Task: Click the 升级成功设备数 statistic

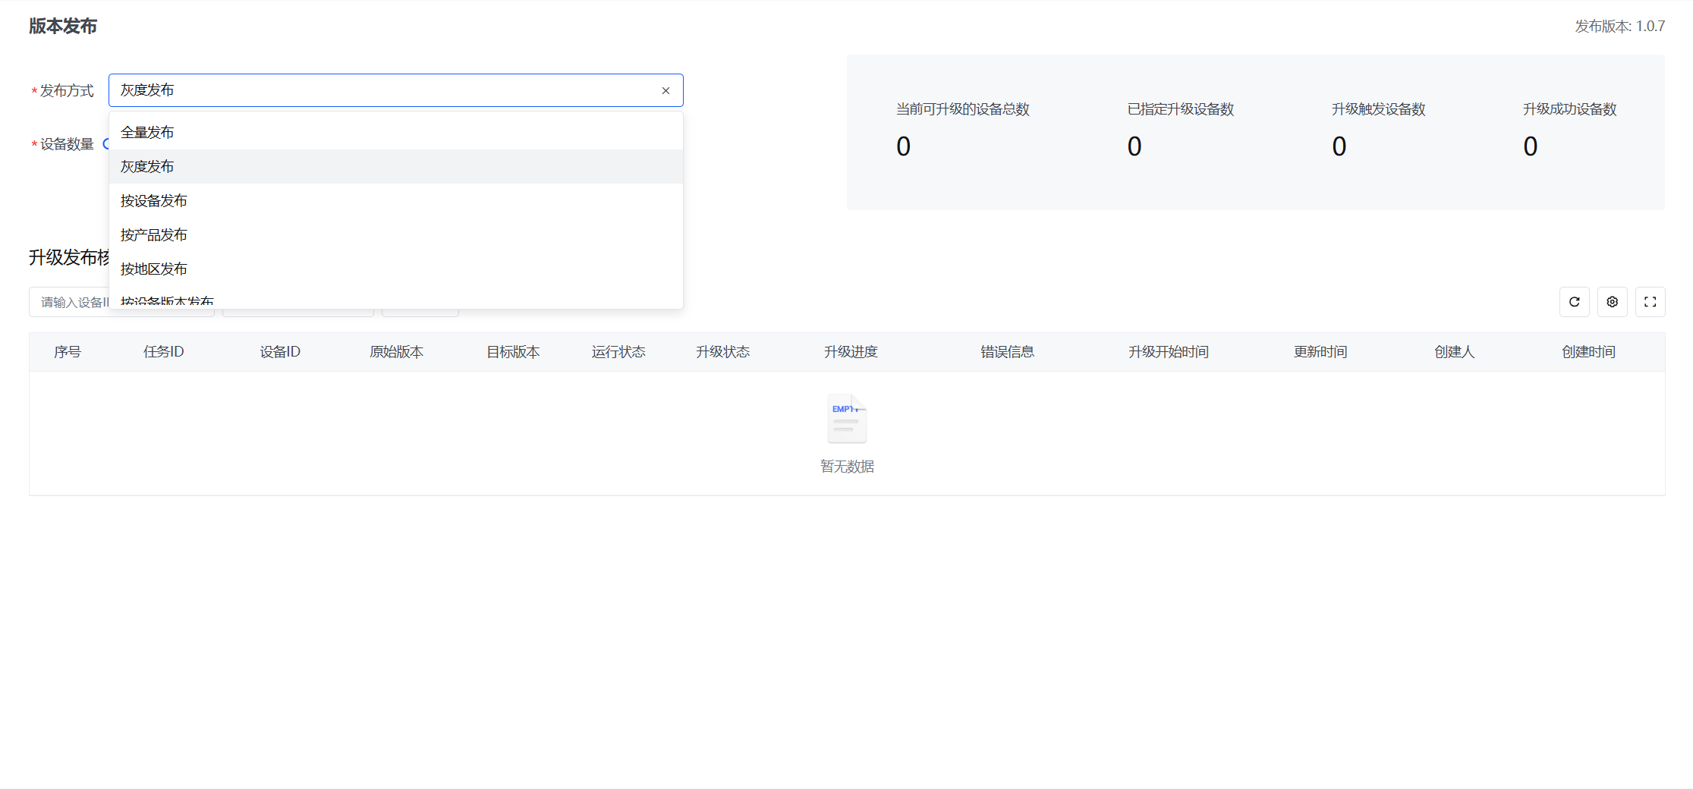Action: (1569, 129)
